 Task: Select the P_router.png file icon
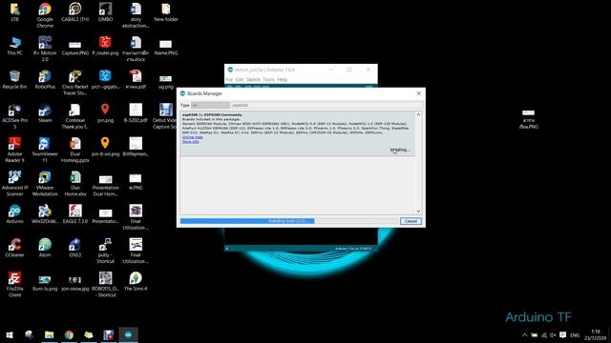coord(105,46)
